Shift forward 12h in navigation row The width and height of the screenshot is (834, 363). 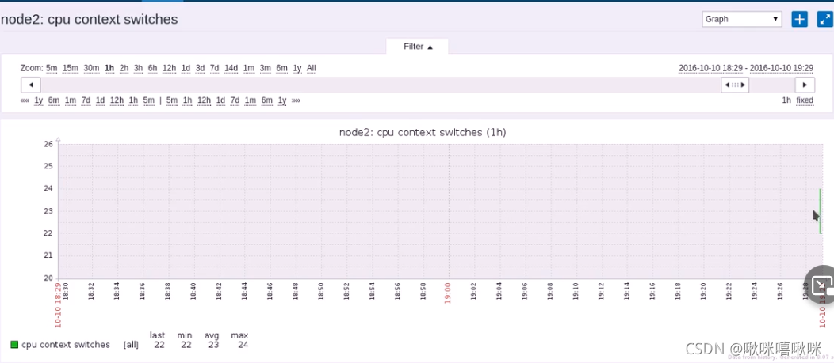[205, 100]
